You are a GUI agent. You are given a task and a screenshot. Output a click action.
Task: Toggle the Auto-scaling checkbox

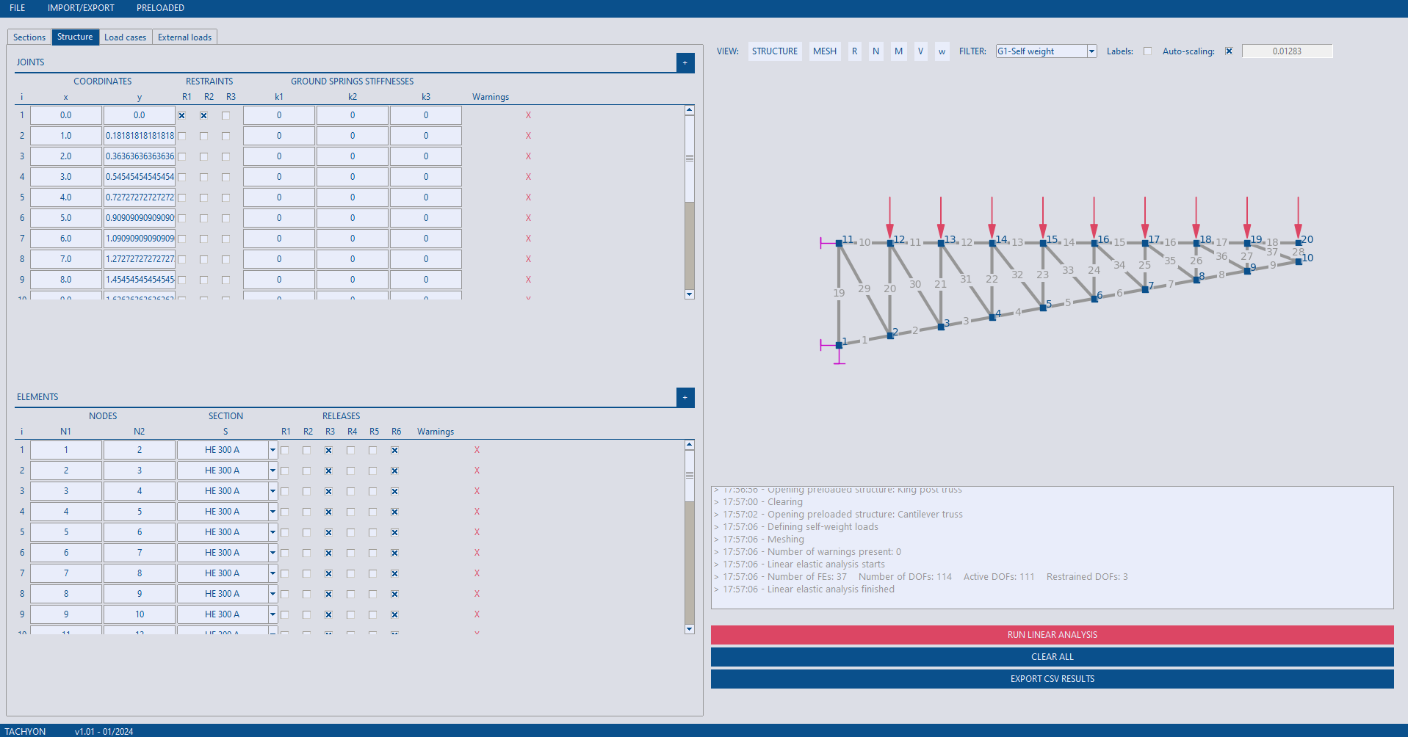(1229, 51)
